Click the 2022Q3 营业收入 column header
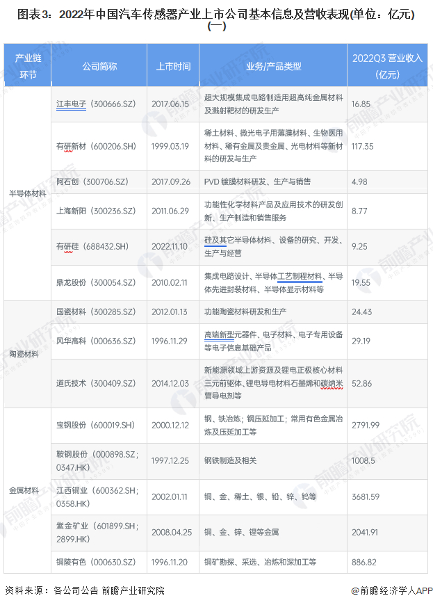This screenshot has width=433, height=605. pyautogui.click(x=388, y=65)
